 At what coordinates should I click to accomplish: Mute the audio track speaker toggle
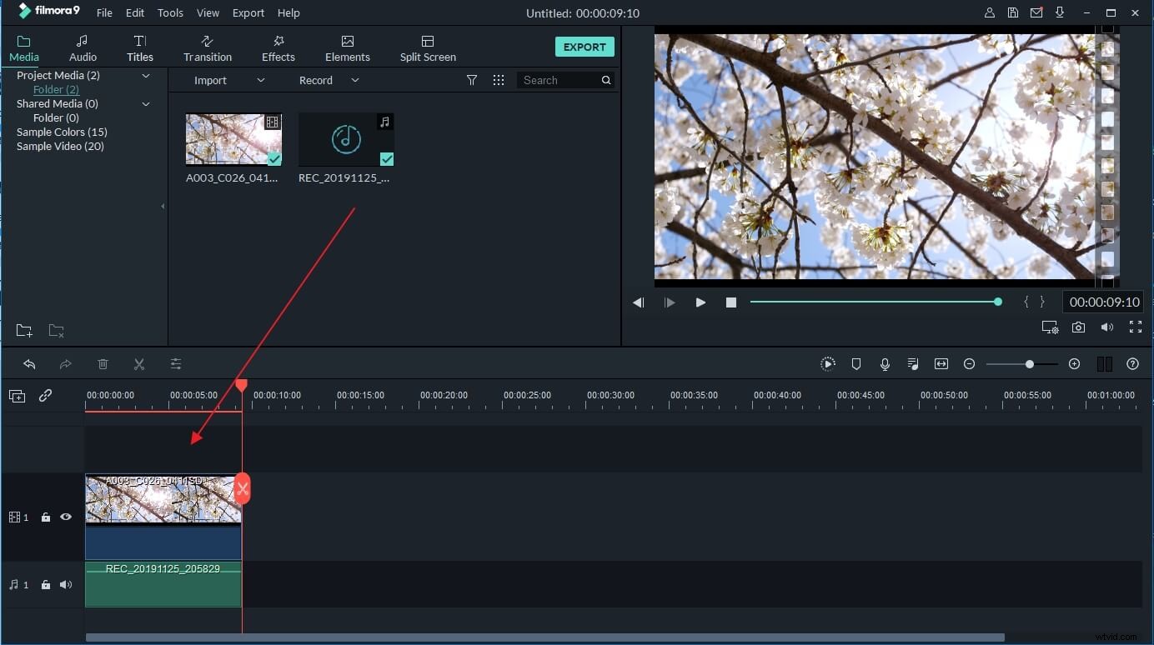66,584
